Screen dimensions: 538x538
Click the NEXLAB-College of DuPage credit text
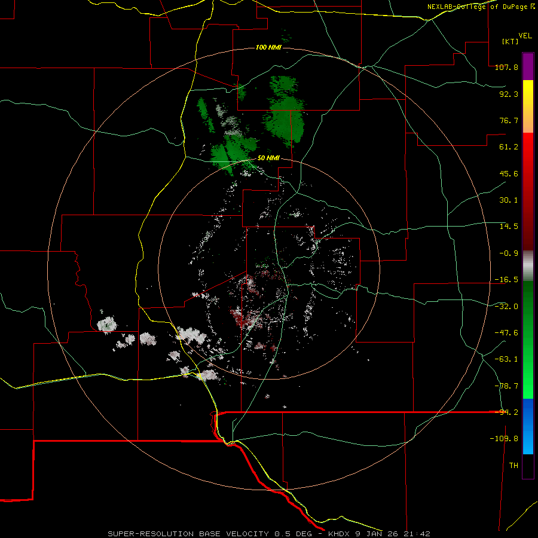coord(481,7)
